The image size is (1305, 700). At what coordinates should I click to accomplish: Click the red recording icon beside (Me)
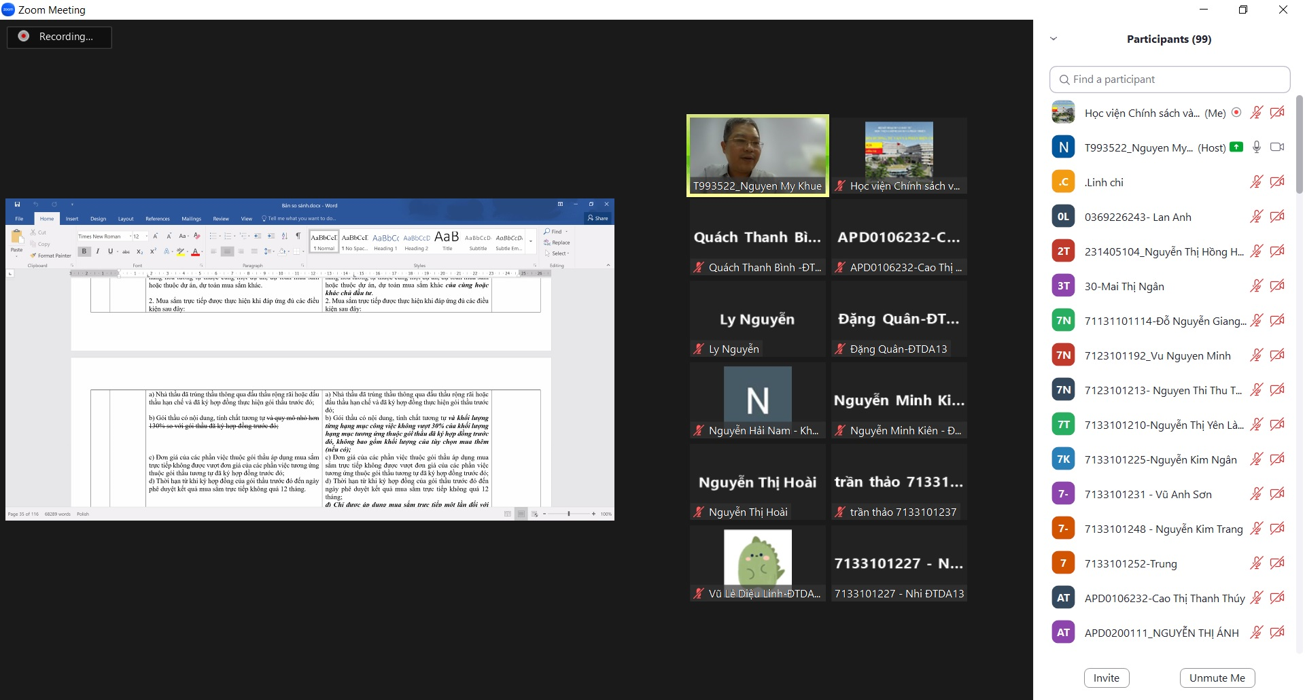click(1236, 113)
